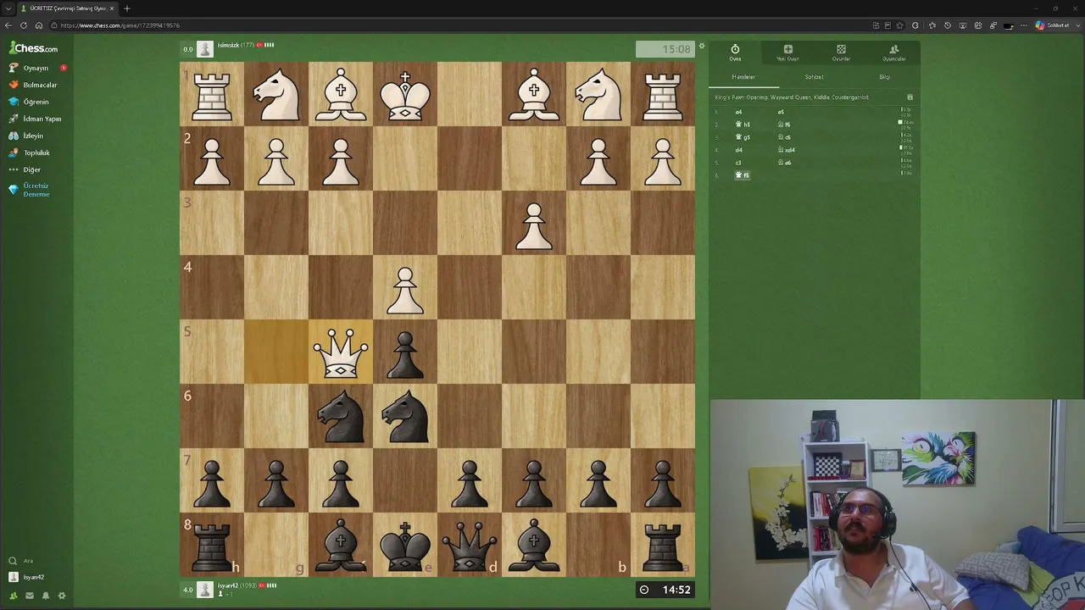
Task: Select the Oyunlar tab
Action: click(x=841, y=53)
